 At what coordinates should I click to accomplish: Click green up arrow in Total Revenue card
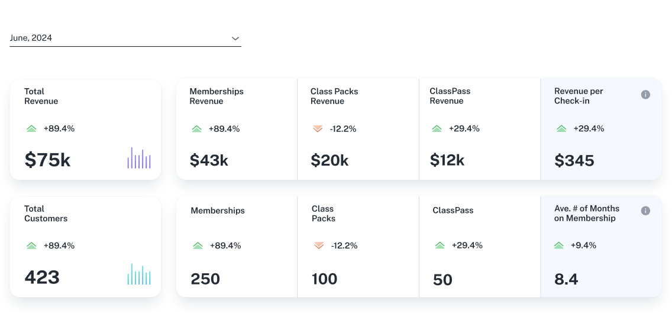31,128
